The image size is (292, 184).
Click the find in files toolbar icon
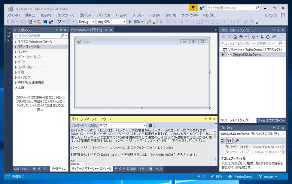pyautogui.click(x=149, y=22)
